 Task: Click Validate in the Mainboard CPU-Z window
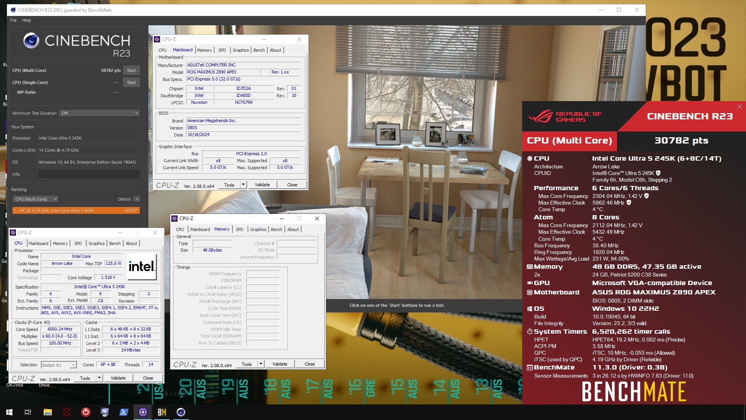coord(262,185)
